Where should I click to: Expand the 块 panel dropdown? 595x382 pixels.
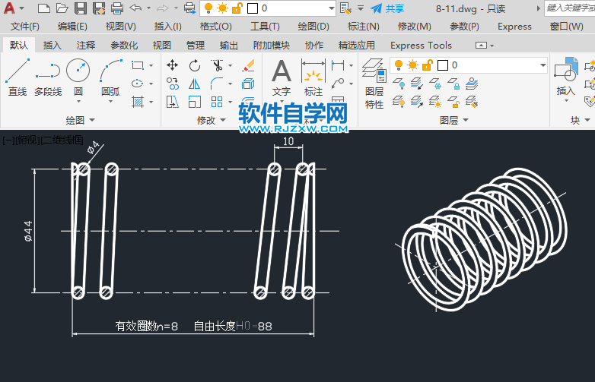(587, 121)
